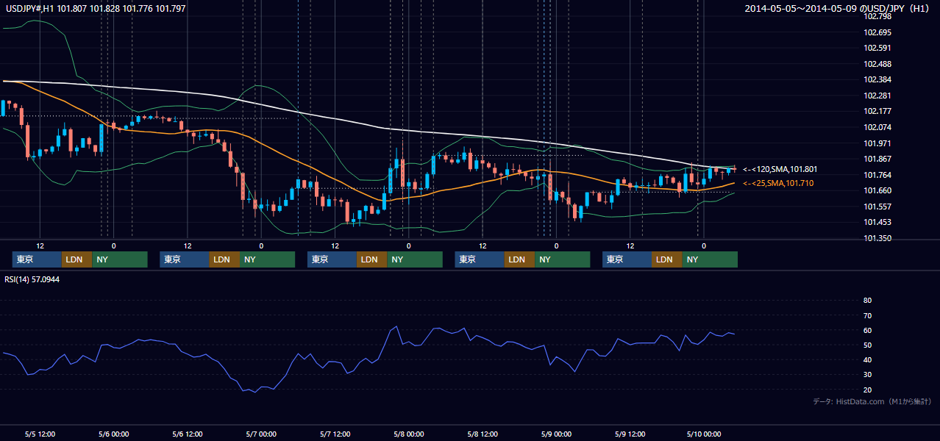This screenshot has width=940, height=441.
Task: Click RSI scale level 20
Action: [x=867, y=390]
